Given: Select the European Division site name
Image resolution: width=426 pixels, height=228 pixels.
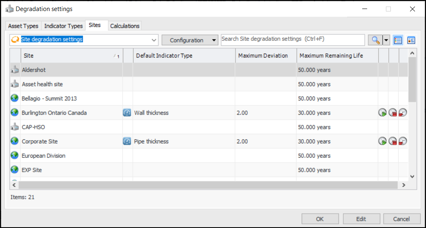Looking at the screenshot, I should tap(43, 156).
